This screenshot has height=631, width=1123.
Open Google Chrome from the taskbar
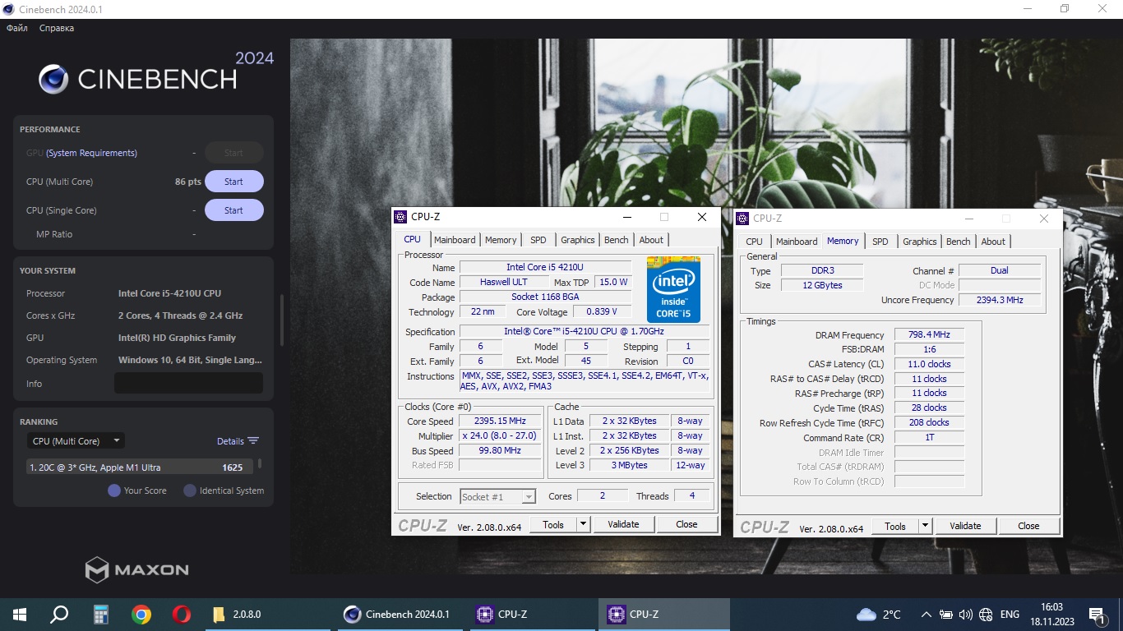tap(141, 614)
